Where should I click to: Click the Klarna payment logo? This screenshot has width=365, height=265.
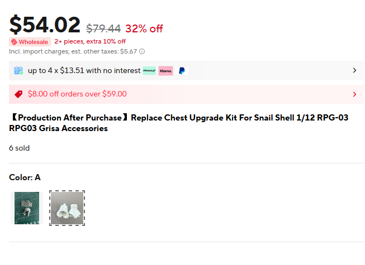point(166,71)
